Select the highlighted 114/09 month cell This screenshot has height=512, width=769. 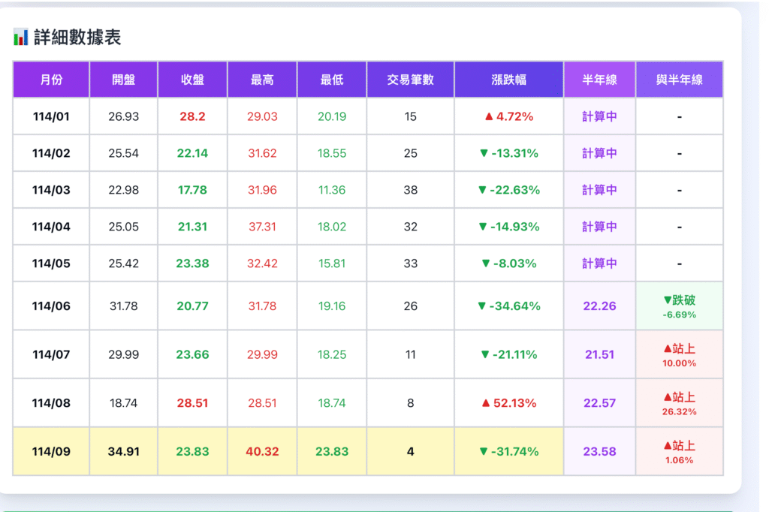pos(50,452)
